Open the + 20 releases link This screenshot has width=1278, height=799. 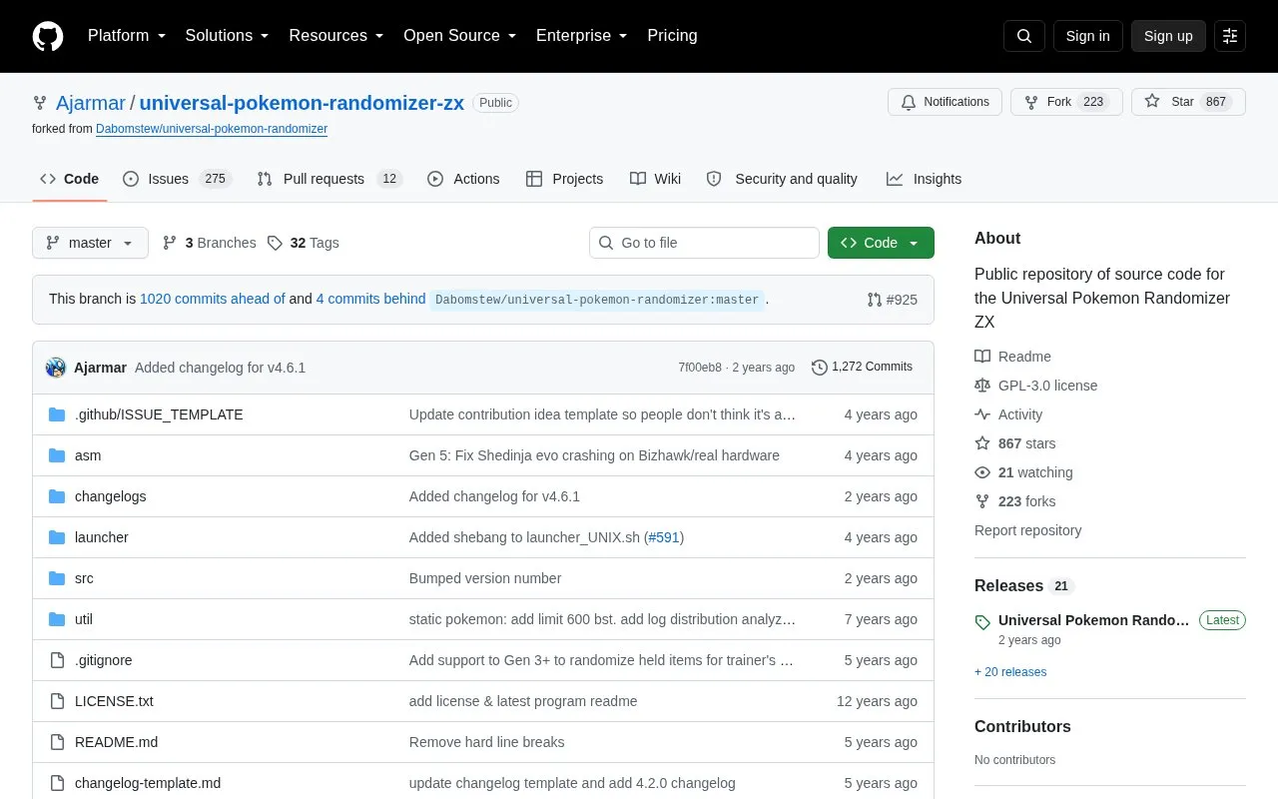1010,672
